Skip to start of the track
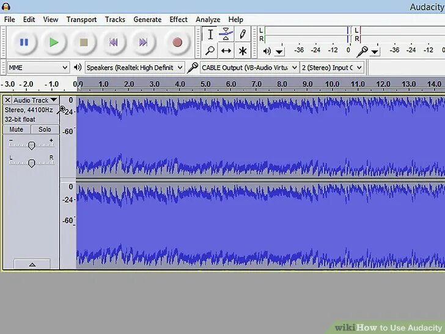This screenshot has height=334, width=445. (x=114, y=43)
